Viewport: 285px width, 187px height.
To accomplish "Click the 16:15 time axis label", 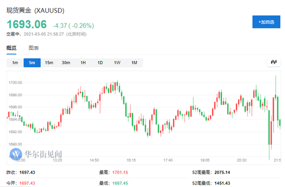I will click(131, 160).
